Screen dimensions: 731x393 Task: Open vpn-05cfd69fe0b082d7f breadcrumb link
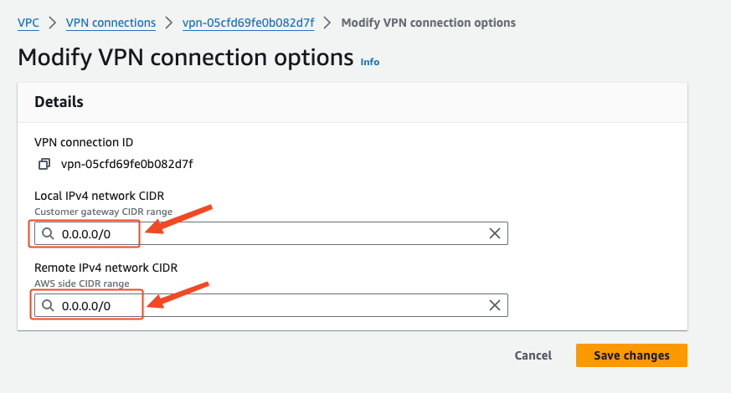(248, 23)
